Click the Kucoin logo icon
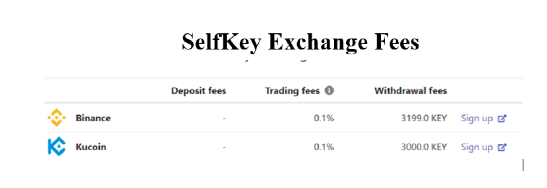 pyautogui.click(x=57, y=146)
